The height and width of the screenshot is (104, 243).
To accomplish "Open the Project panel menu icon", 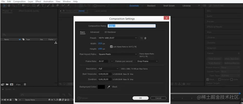I will click(11, 11).
